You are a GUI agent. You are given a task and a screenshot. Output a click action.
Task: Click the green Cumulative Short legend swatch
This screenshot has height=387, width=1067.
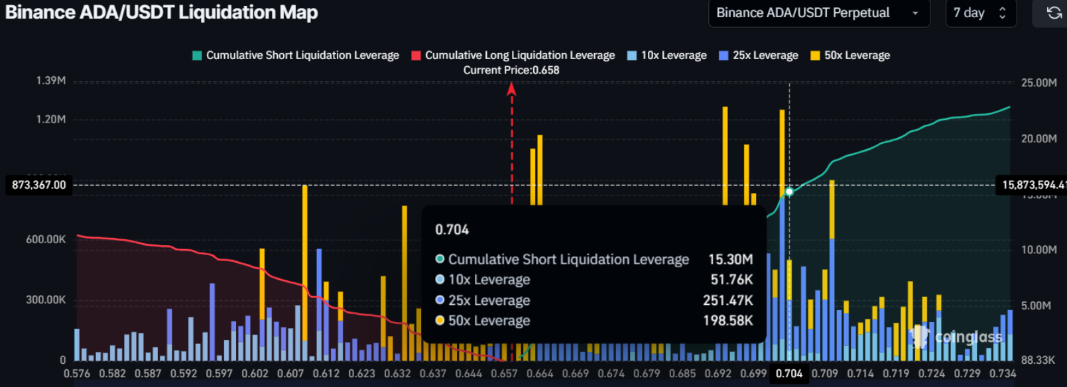click(x=197, y=56)
